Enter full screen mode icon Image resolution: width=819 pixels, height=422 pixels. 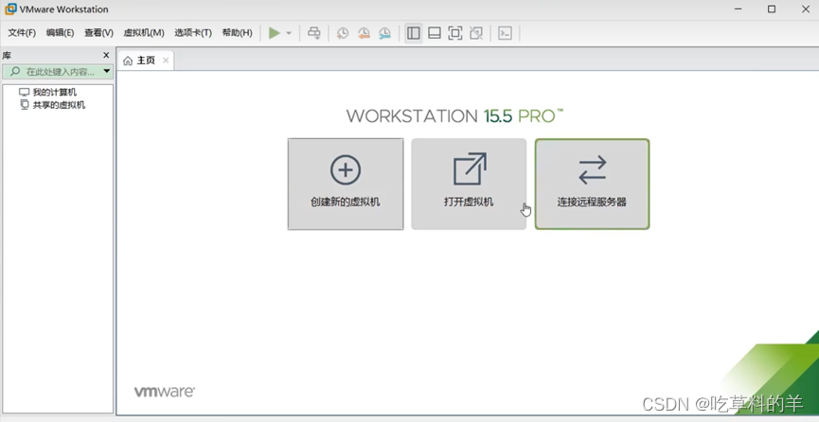coord(454,33)
